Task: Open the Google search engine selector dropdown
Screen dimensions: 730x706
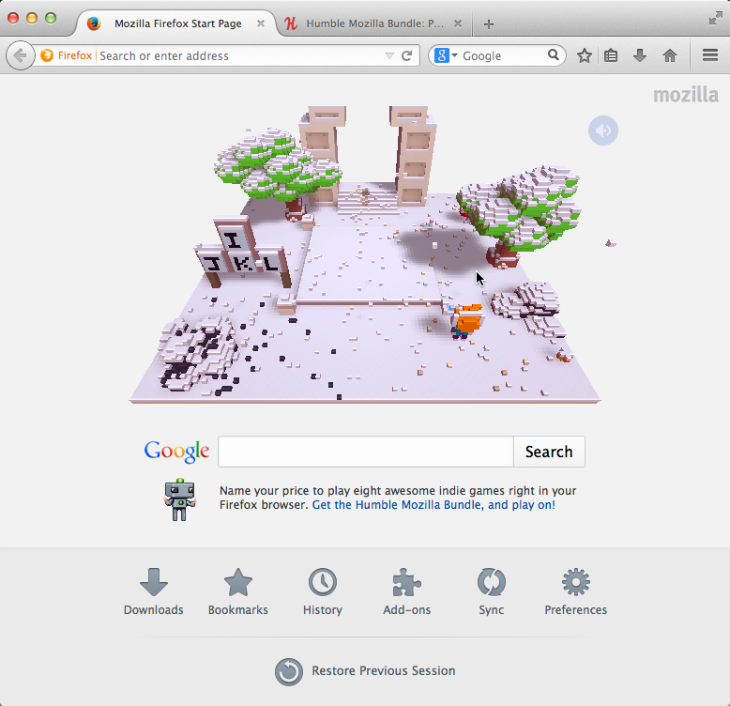Action: 446,56
